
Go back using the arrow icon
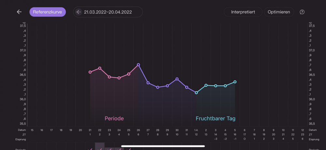pos(19,12)
